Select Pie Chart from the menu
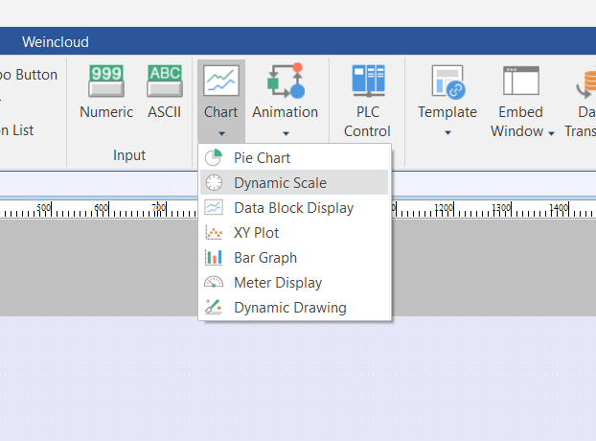 pyautogui.click(x=262, y=158)
